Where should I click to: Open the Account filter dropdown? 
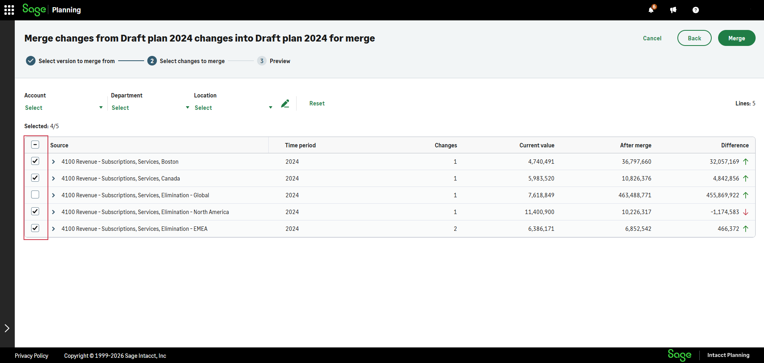64,108
